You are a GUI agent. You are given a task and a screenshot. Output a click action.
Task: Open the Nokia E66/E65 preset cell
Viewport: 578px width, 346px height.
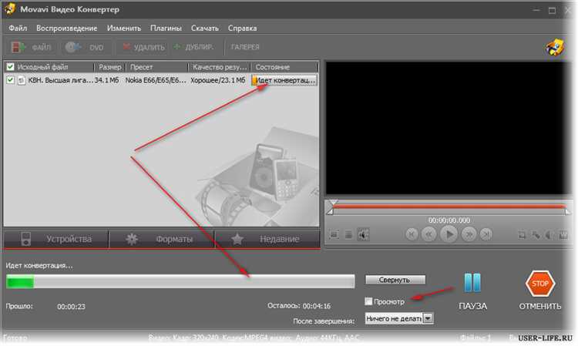[156, 80]
